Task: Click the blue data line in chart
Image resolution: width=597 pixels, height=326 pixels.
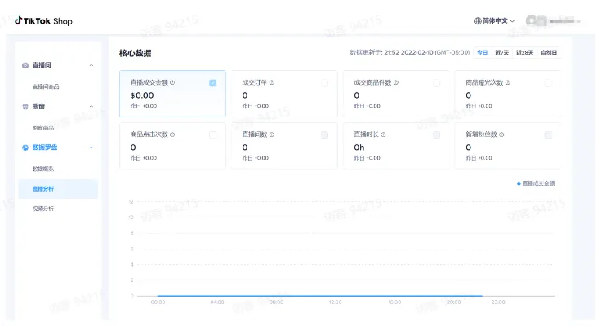Action: pos(320,295)
